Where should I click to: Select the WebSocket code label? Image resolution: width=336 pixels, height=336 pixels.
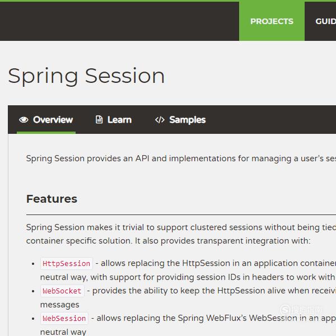pyautogui.click(x=62, y=291)
